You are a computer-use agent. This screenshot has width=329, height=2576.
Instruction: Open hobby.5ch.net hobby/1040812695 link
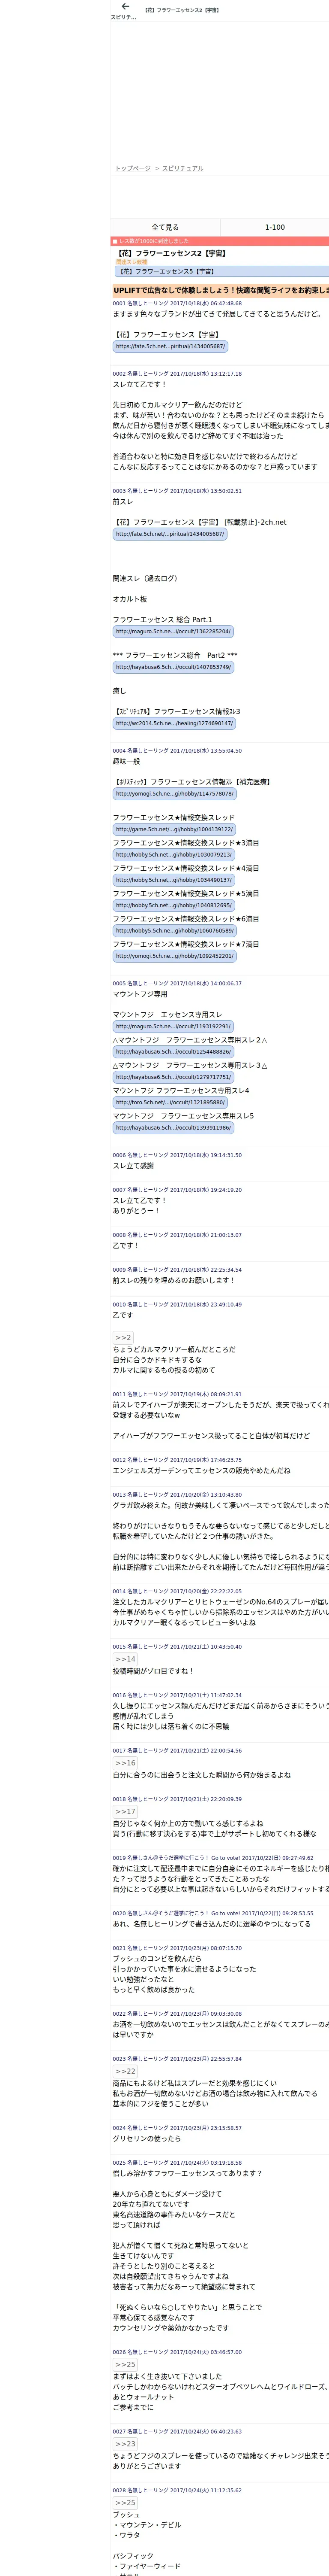tap(173, 905)
